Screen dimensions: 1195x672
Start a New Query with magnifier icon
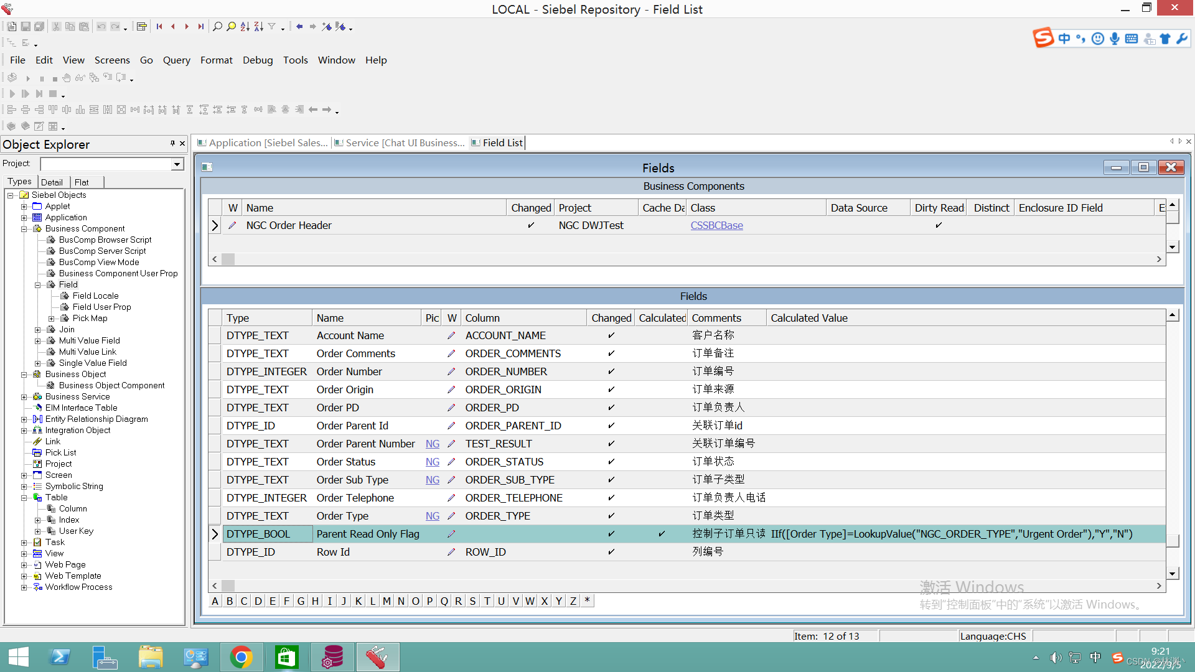217,27
